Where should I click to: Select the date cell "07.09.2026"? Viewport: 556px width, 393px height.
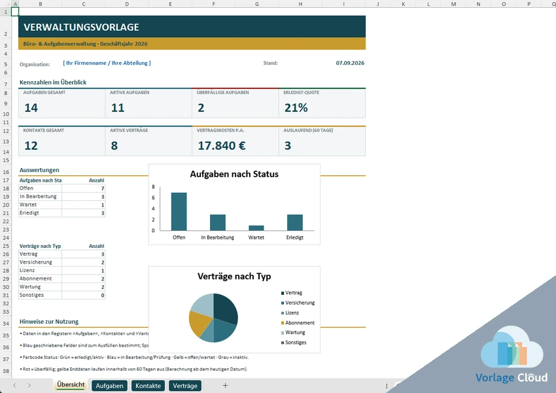pyautogui.click(x=350, y=63)
